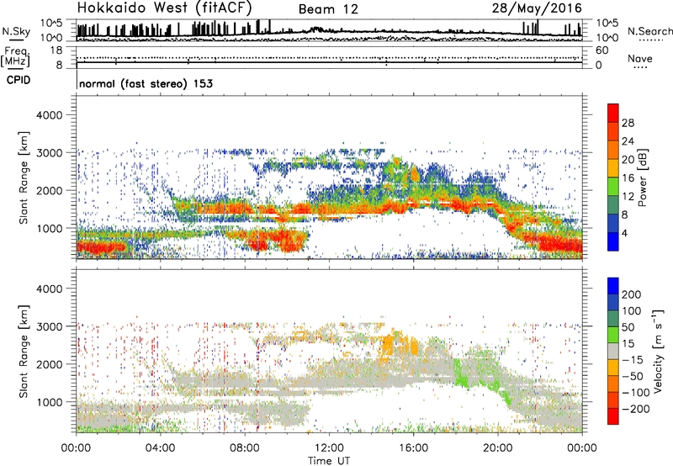Click the "200" tick on the Velocity scale
This screenshot has height=466, width=673.
[x=632, y=294]
